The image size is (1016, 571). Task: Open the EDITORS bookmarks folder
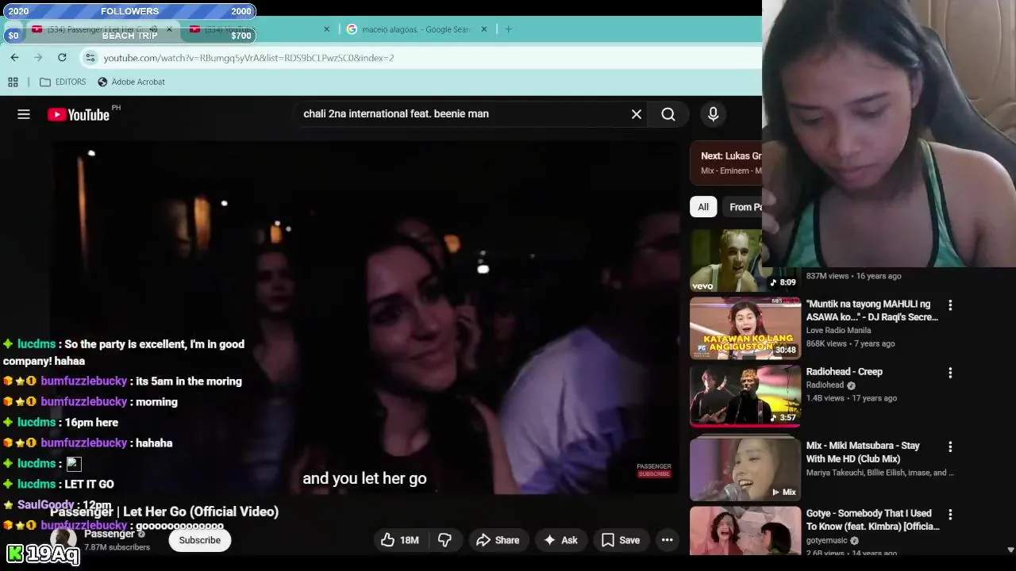click(x=63, y=82)
